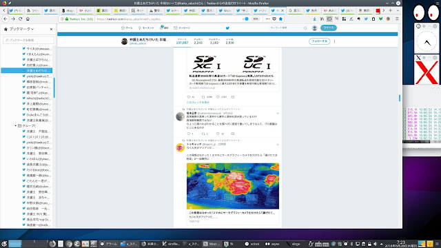The width and height of the screenshot is (441, 248).
Task: Open the このスレッドを表示 link
Action: [x=198, y=103]
